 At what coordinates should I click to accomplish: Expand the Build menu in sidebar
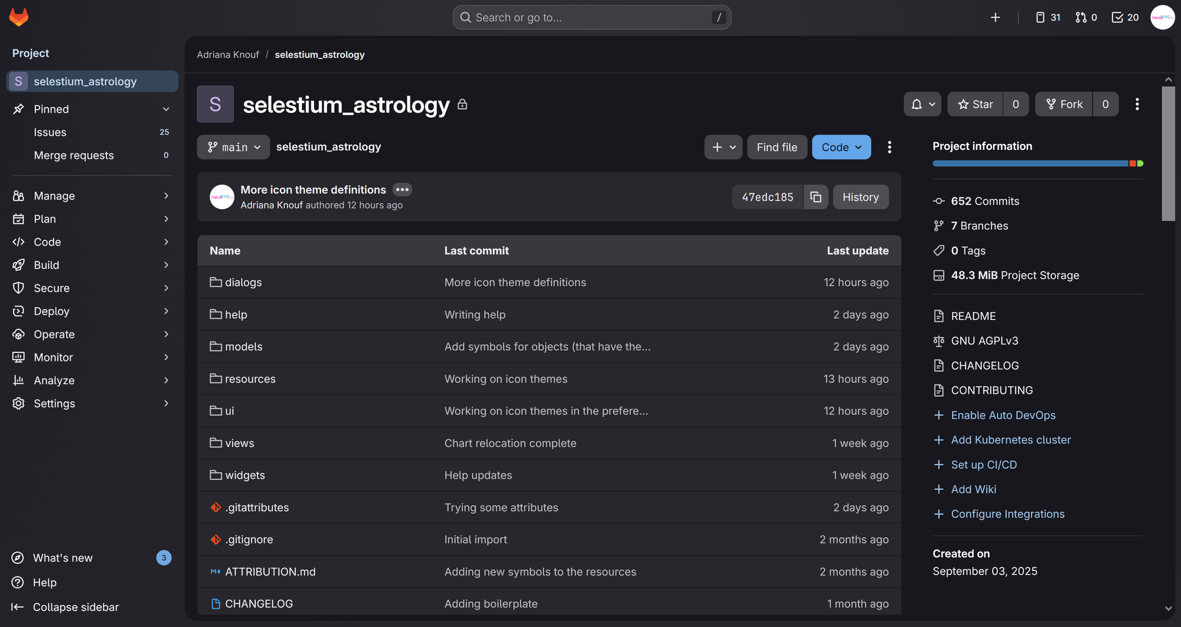coord(92,265)
